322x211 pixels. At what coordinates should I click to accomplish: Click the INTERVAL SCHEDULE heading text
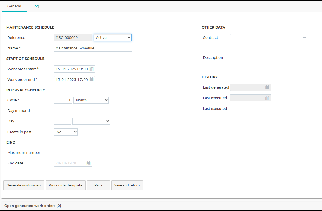[x=25, y=90]
